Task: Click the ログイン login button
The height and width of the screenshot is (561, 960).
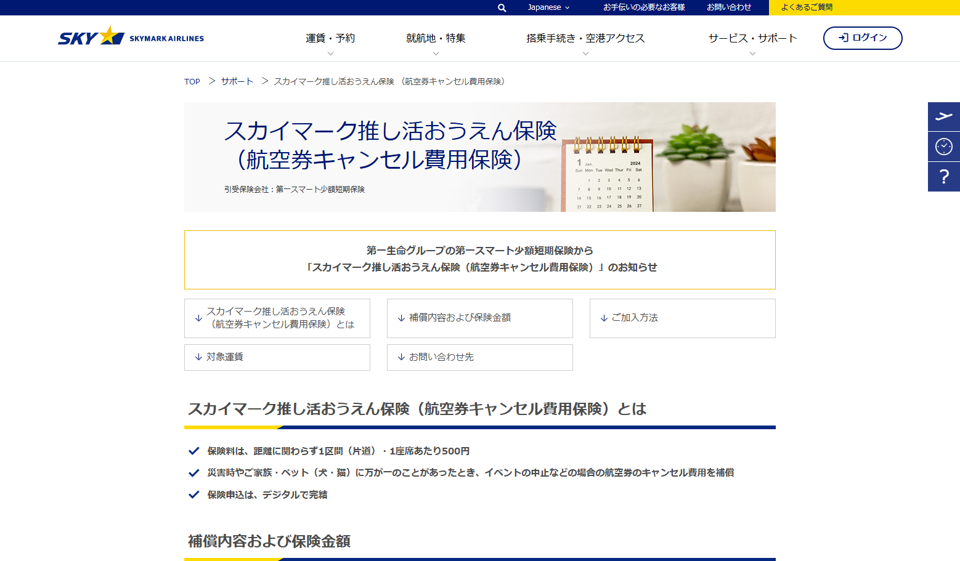Action: click(x=862, y=38)
